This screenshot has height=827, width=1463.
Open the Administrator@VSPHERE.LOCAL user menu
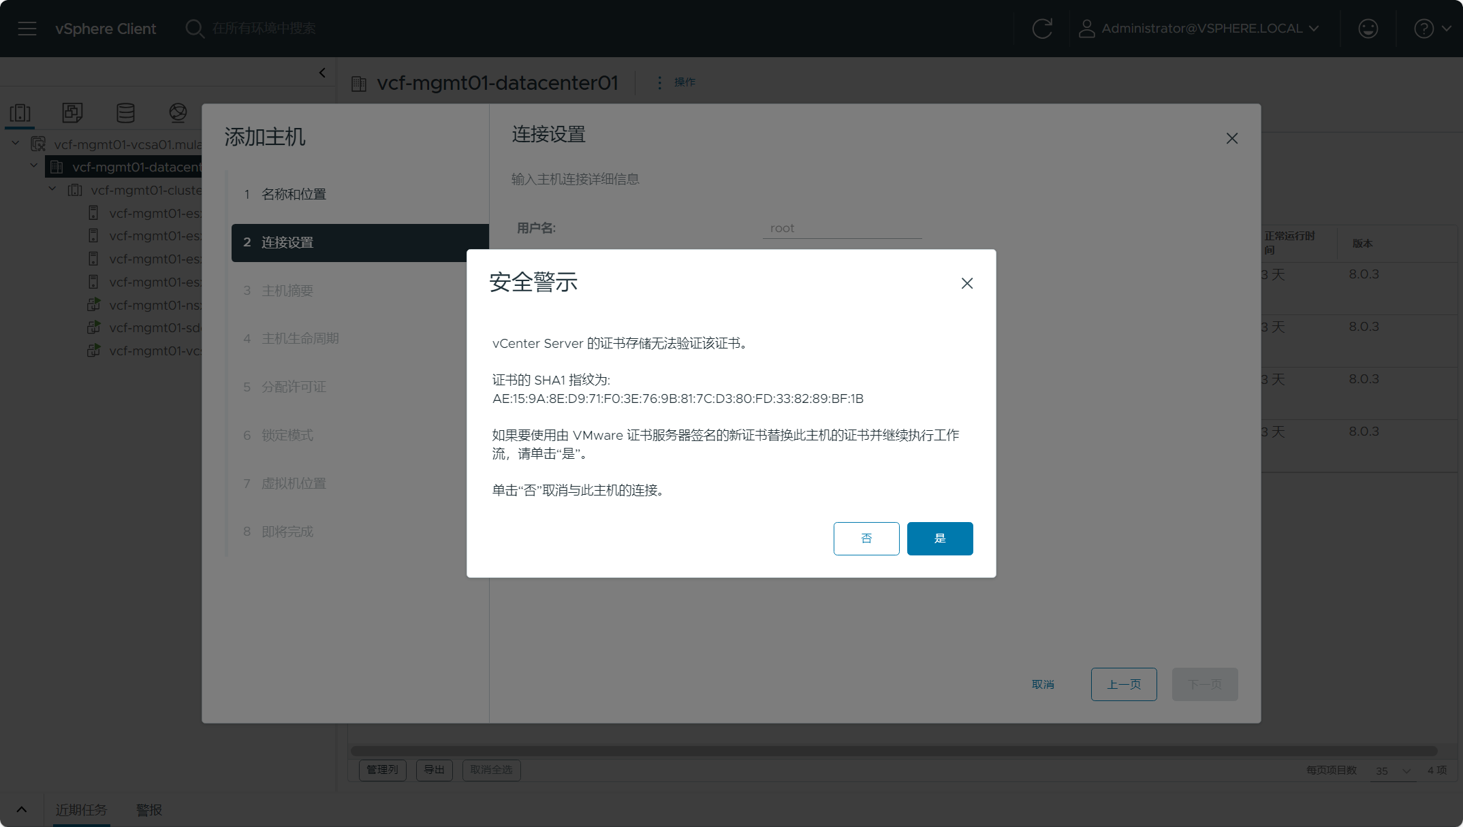(x=1199, y=29)
